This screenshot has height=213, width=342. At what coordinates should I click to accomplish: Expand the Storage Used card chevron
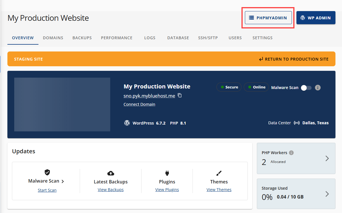(327, 194)
